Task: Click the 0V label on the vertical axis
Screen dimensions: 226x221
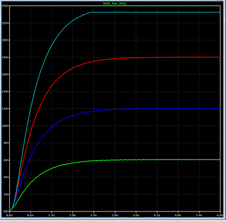Action: click(x=5, y=212)
